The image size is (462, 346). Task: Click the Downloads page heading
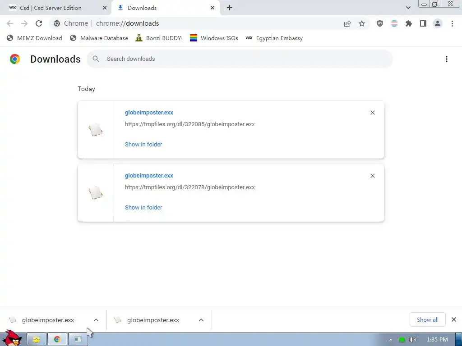point(55,59)
